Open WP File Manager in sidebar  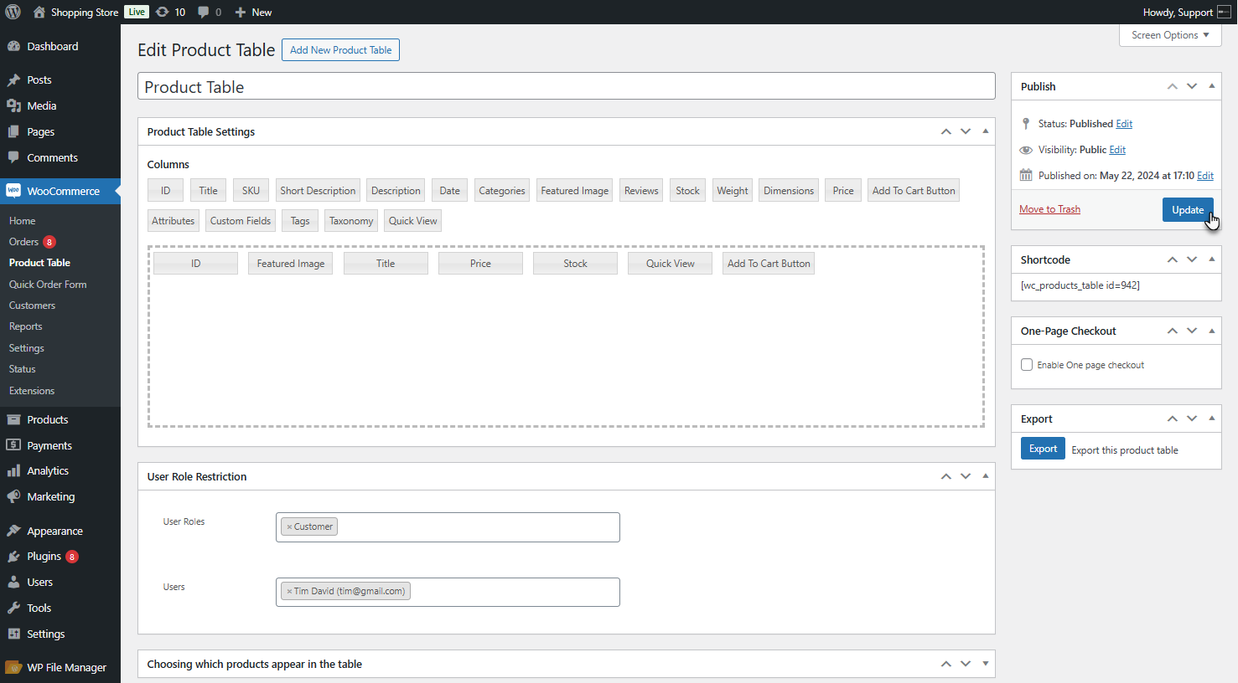tap(66, 667)
